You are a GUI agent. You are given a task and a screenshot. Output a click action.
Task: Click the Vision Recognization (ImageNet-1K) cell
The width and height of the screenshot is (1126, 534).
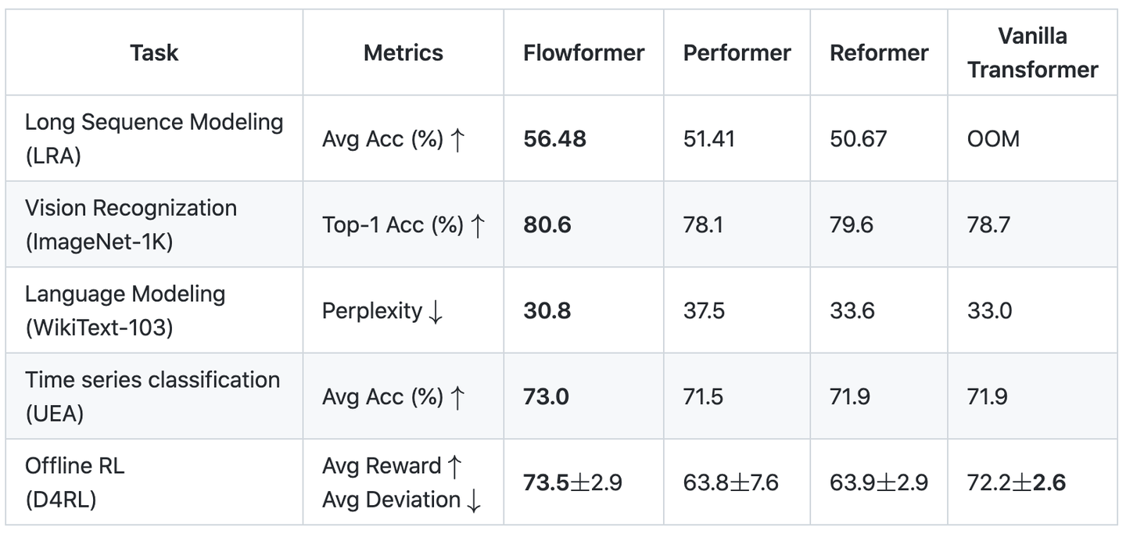tap(131, 224)
